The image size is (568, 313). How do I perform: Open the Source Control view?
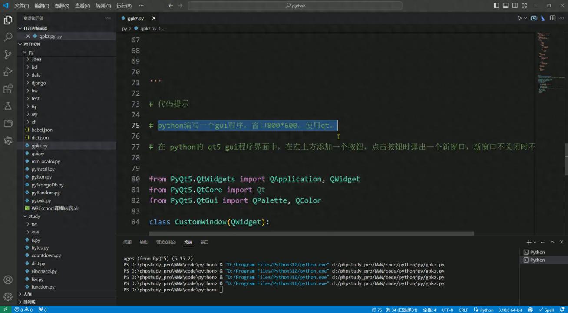(8, 54)
